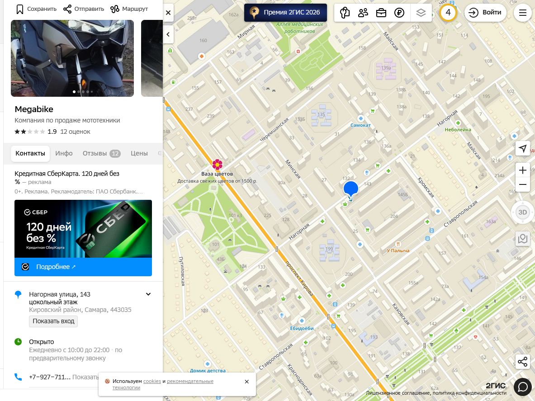Click the map layers icon

[421, 13]
